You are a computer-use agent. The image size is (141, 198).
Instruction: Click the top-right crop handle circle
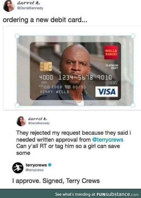coord(133,36)
